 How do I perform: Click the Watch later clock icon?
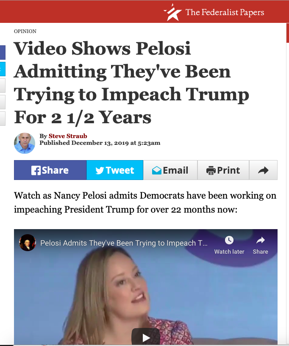coord(229,240)
